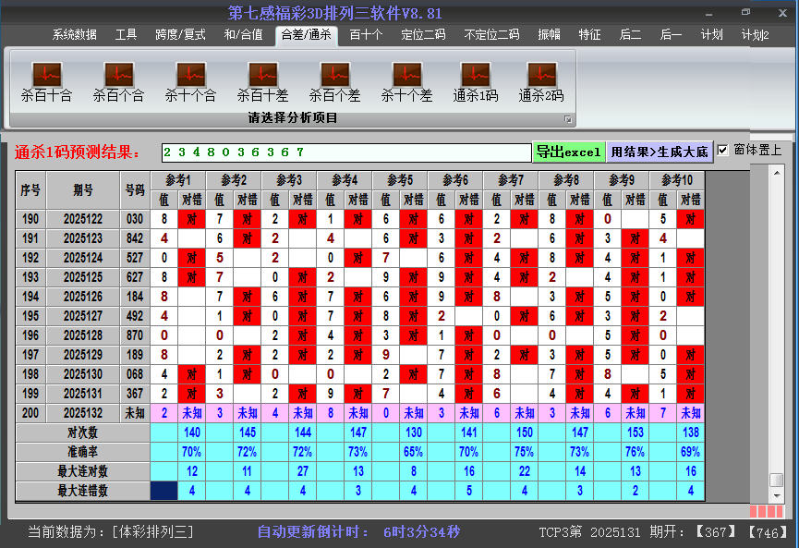The image size is (799, 548).
Task: Click the 请选择分析项目 group label
Action: coord(293,118)
